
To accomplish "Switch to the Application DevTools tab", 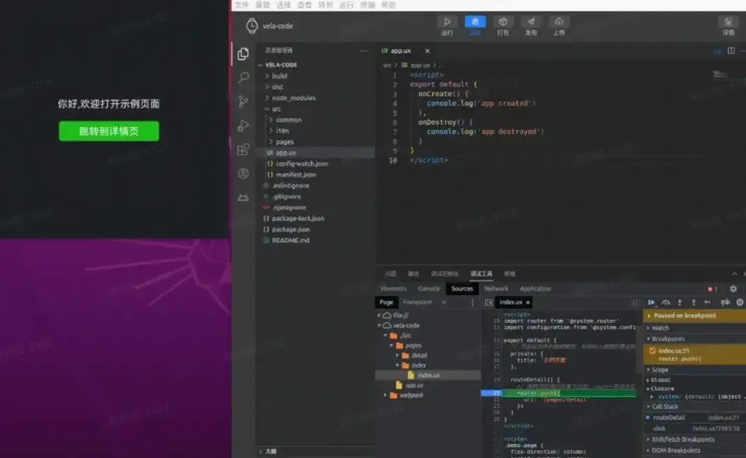I will [x=535, y=288].
